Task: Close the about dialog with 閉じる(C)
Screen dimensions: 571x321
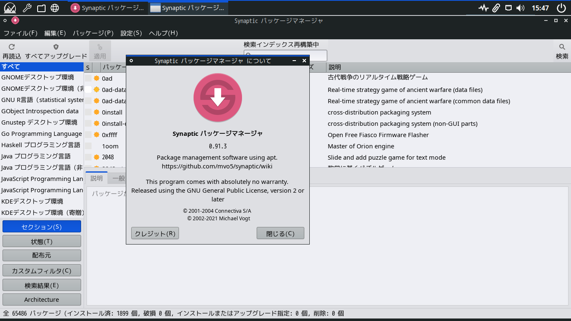Action: [280, 233]
